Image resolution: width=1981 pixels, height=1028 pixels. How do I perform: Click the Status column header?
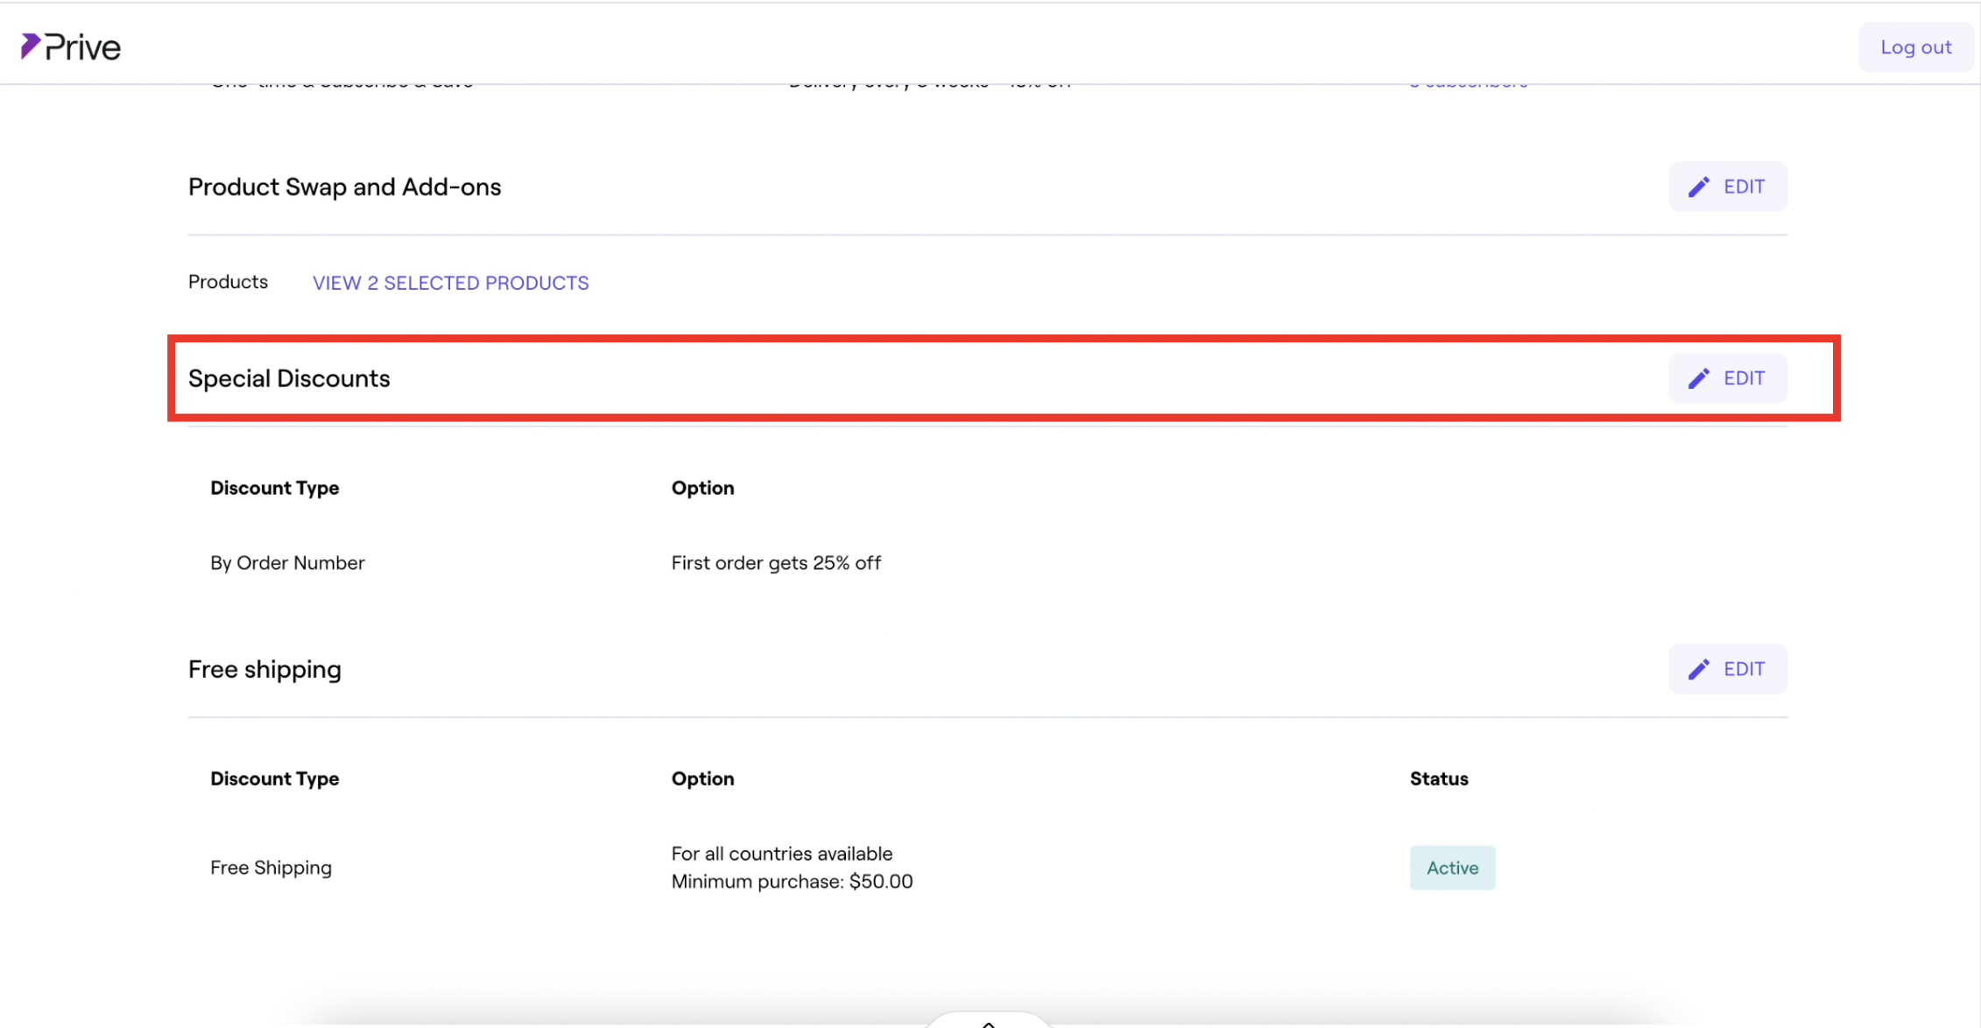pos(1438,778)
